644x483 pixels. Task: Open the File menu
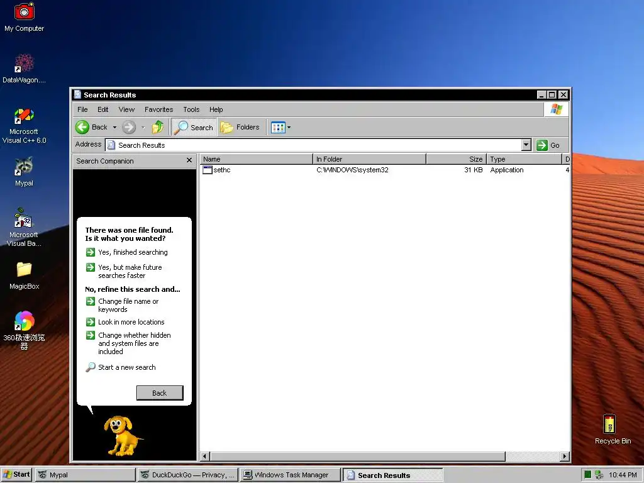click(82, 109)
